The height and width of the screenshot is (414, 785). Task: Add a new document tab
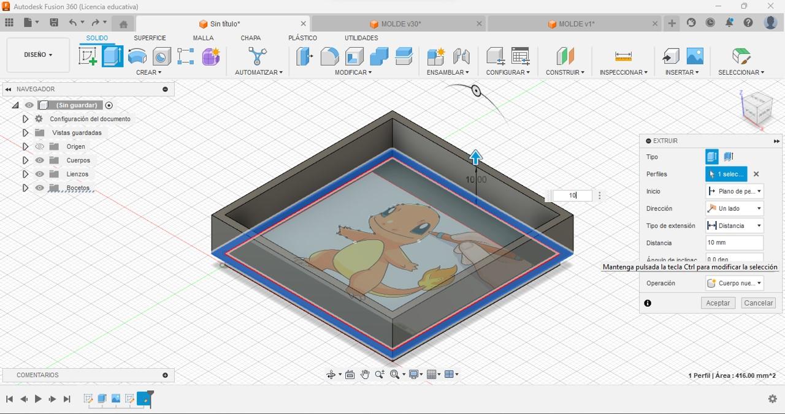[x=672, y=23]
